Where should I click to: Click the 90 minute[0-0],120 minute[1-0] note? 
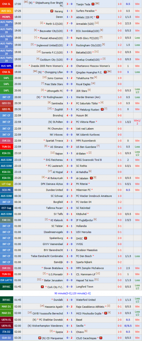pos(71,293)
